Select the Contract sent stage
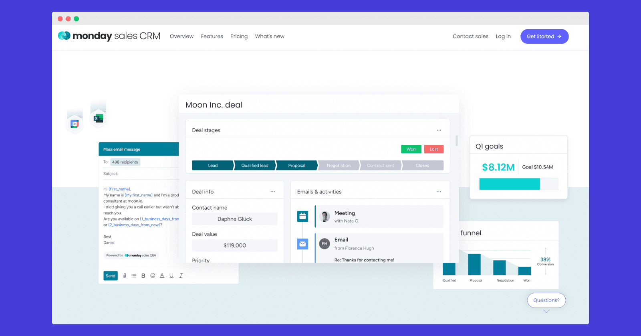Image resolution: width=641 pixels, height=336 pixels. click(381, 165)
